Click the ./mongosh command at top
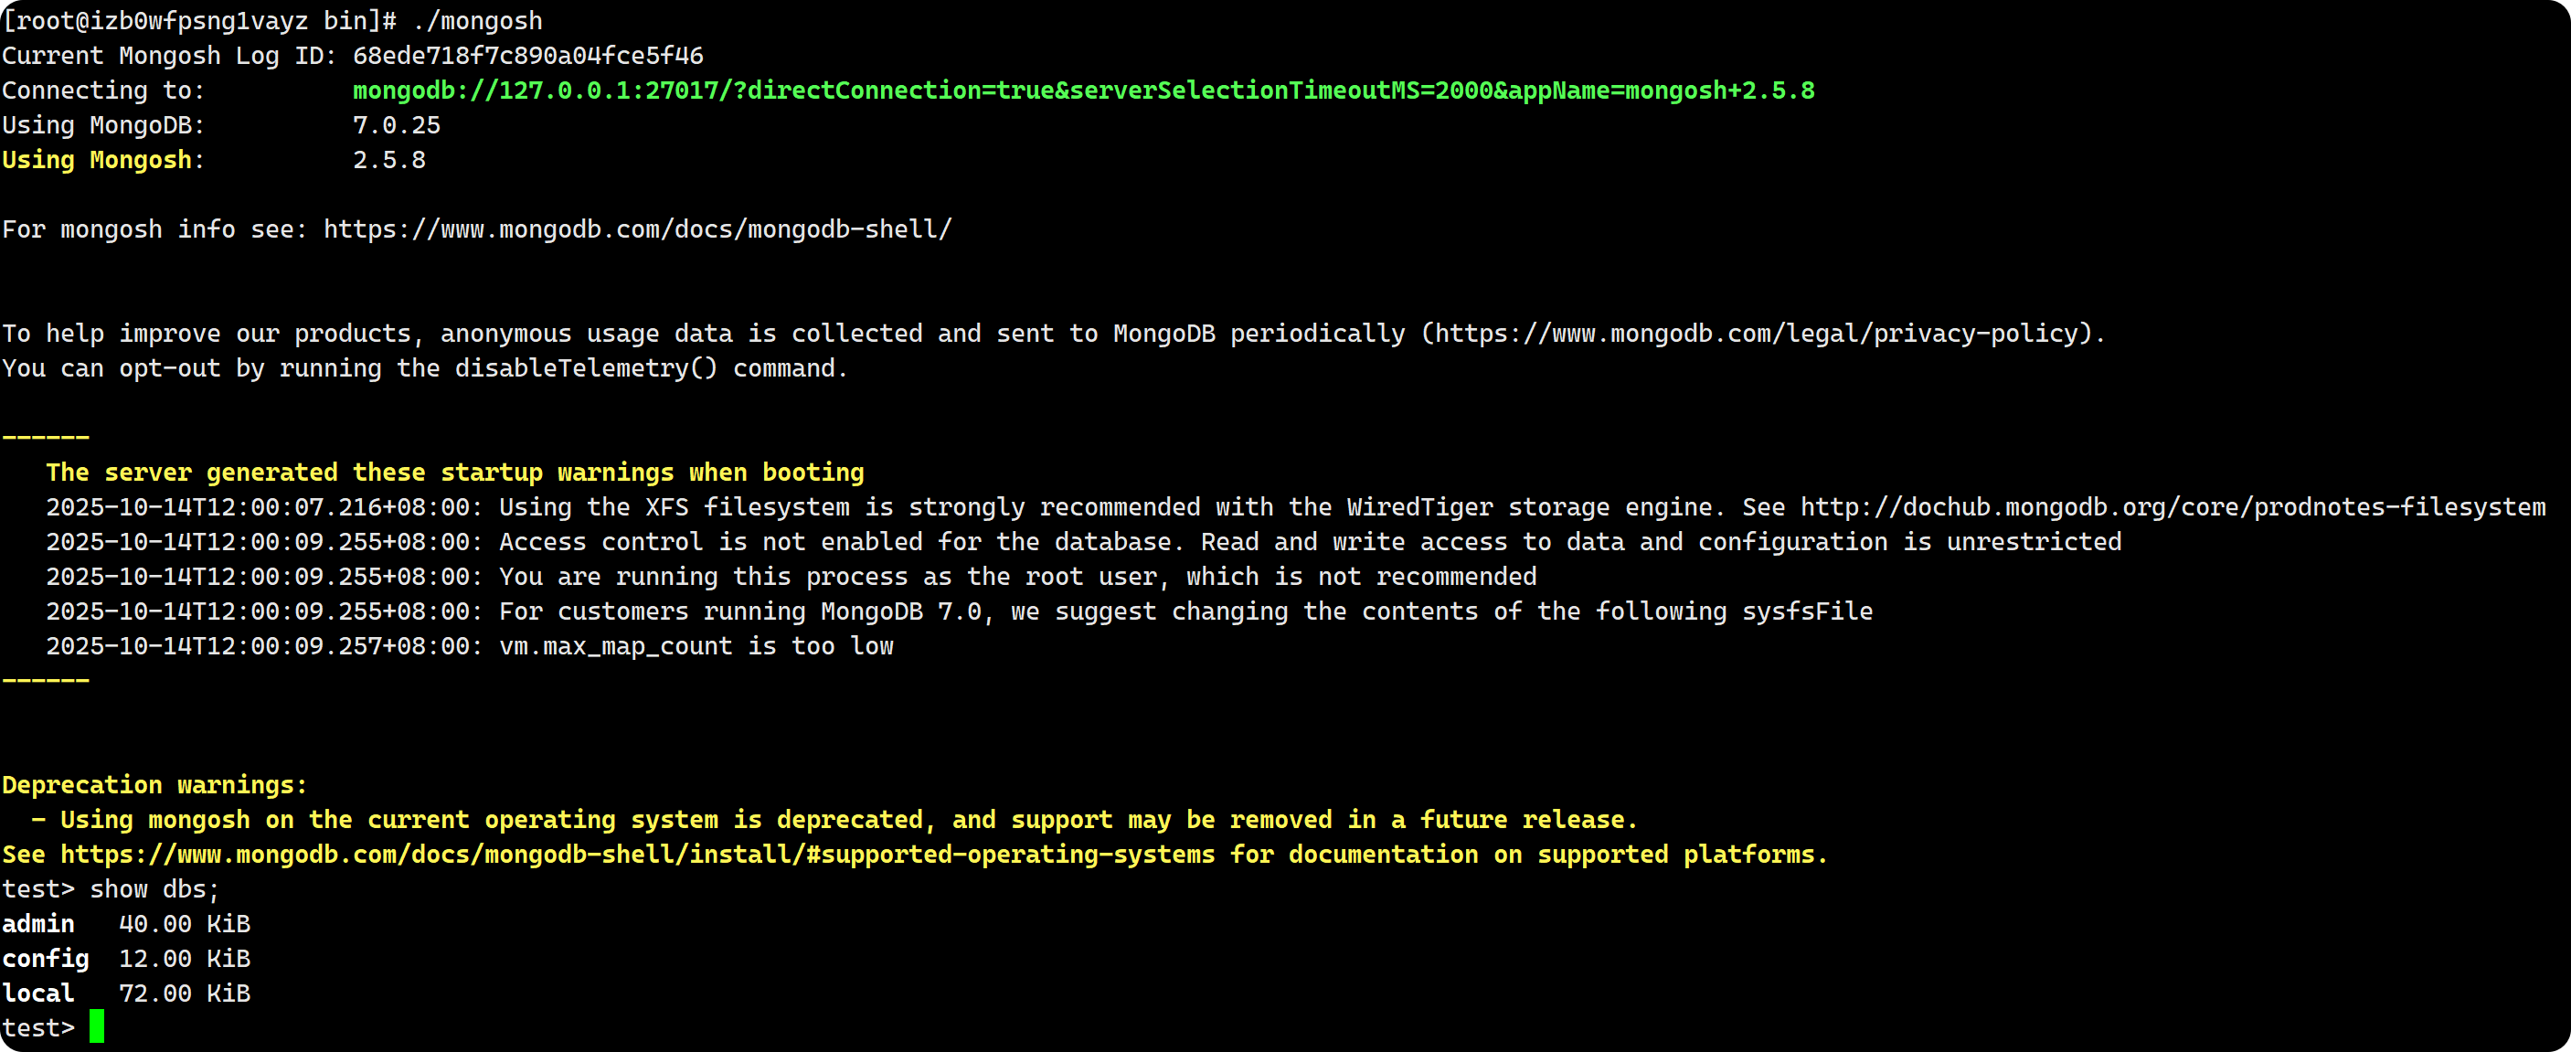Viewport: 2571px width, 1052px height. (477, 21)
